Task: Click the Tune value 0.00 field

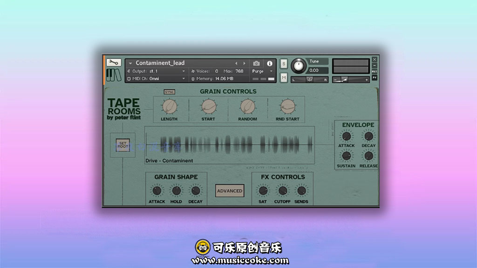Action: tap(317, 70)
